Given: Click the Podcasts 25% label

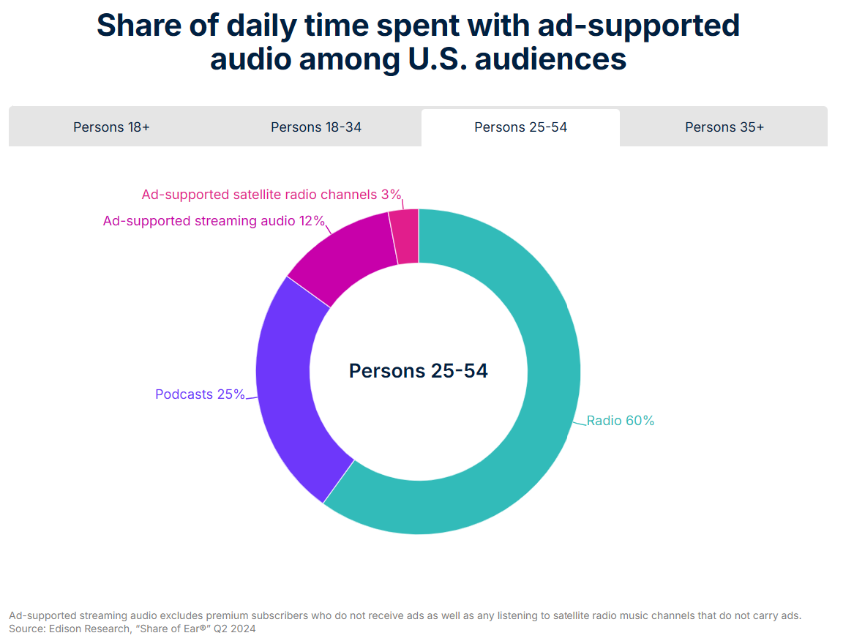Looking at the screenshot, I should [x=200, y=394].
